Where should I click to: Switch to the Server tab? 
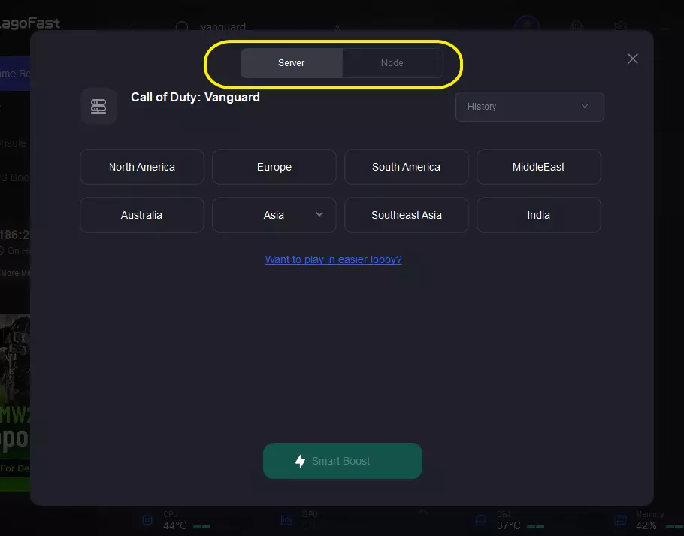pos(291,63)
